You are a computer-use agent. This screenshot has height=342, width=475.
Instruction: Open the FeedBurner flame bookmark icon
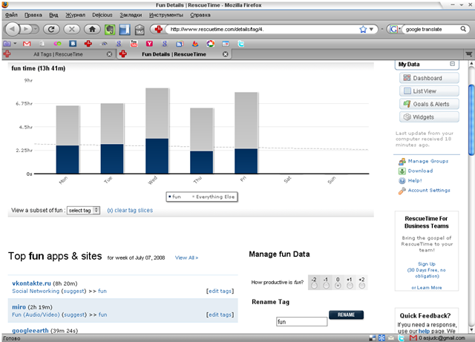(195, 44)
